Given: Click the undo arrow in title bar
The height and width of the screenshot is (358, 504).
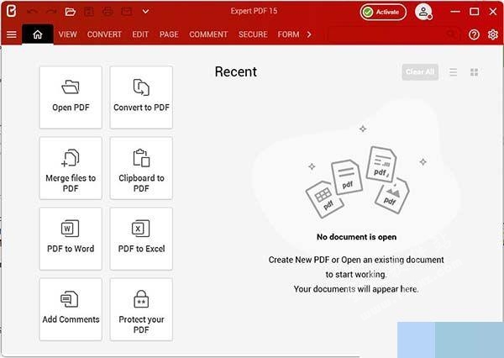Looking at the screenshot, I should (32, 12).
